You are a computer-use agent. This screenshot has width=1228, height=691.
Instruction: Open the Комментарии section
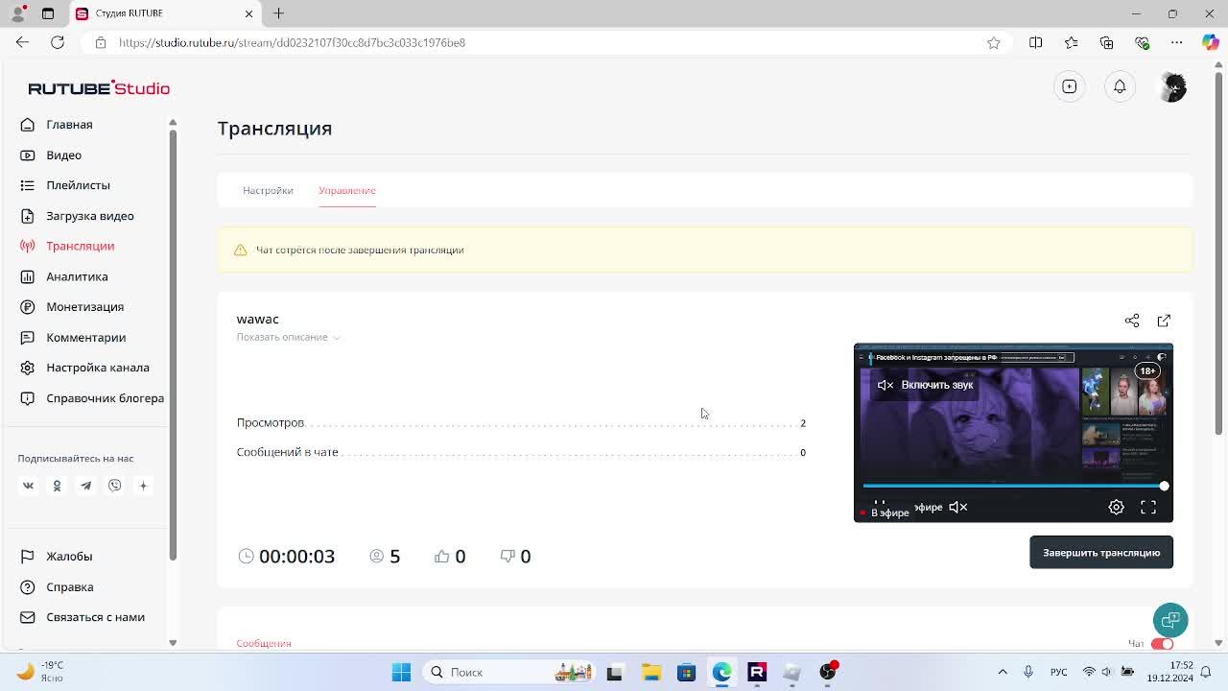pos(85,338)
